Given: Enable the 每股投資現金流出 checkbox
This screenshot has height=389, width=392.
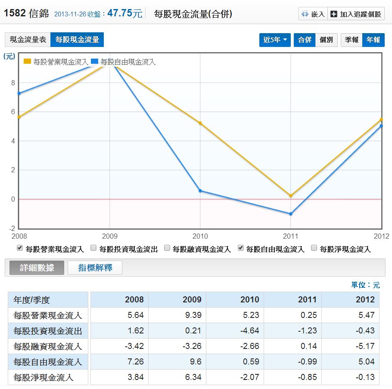Looking at the screenshot, I should [x=93, y=248].
